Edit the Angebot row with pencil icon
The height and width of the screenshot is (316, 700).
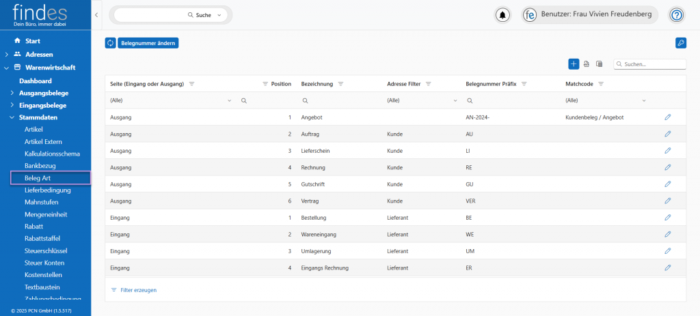667,117
